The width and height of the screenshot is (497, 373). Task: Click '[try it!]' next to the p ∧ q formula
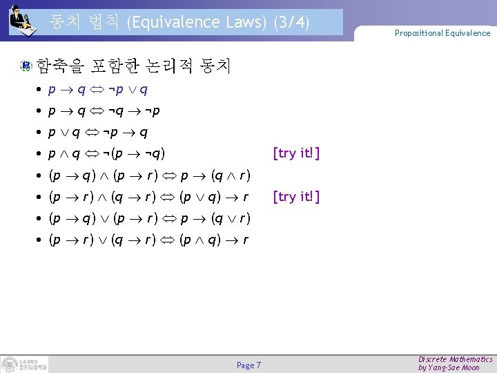(x=296, y=153)
